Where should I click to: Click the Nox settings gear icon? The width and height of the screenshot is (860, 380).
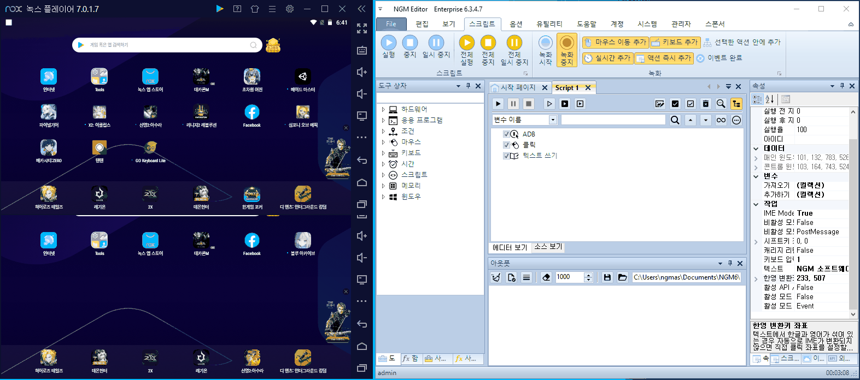pyautogui.click(x=290, y=9)
